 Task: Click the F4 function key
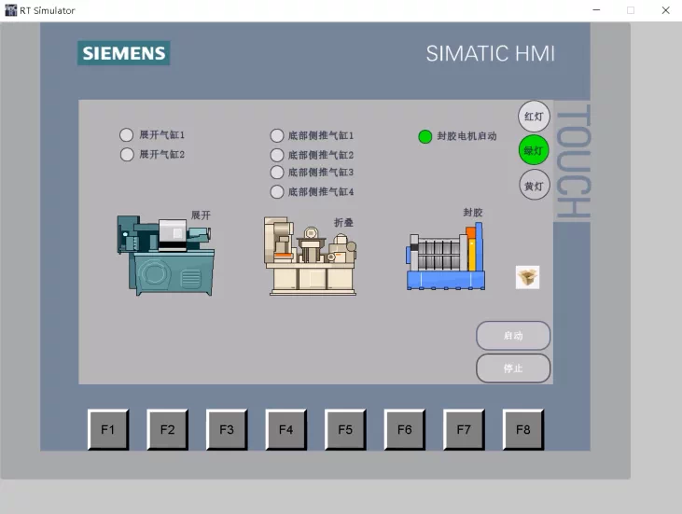[285, 430]
